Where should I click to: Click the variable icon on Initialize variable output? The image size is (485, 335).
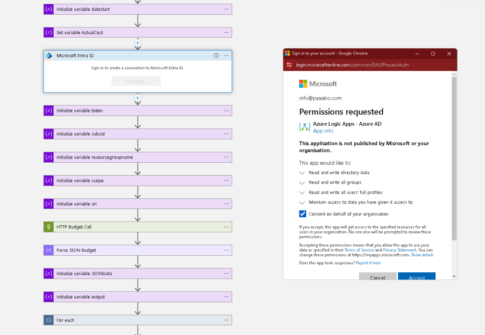48,297
